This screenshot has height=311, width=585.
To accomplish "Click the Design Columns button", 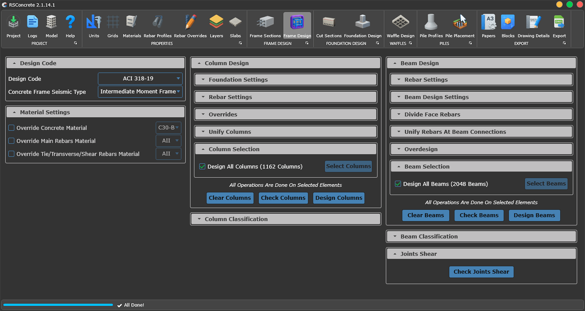I will 338,198.
